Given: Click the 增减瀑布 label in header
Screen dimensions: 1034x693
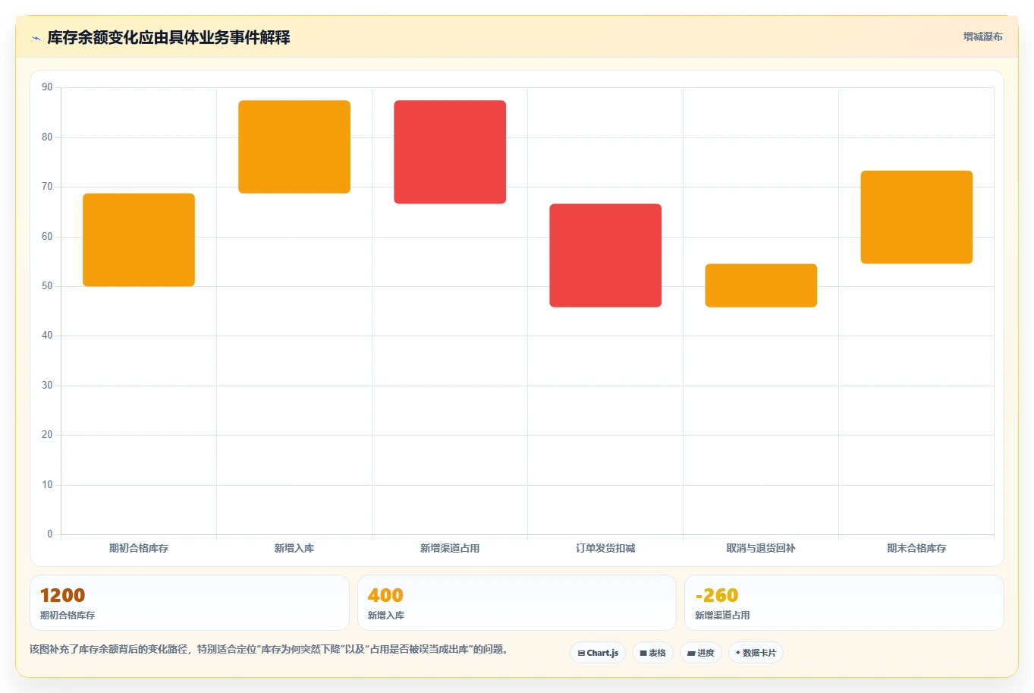Looking at the screenshot, I should (x=982, y=36).
